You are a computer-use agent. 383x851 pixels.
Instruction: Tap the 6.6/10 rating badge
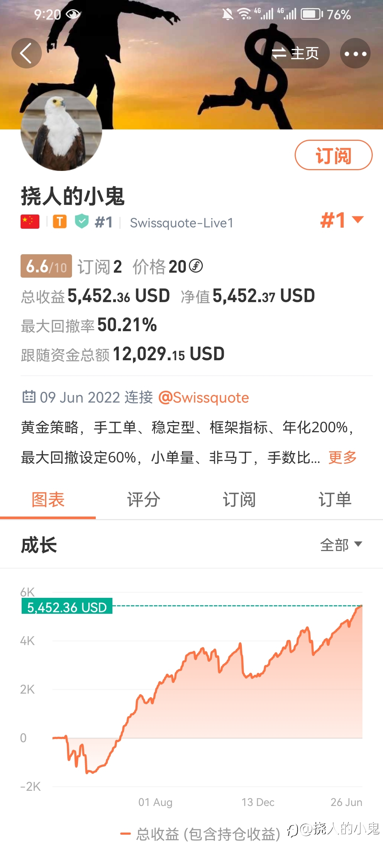[x=46, y=266]
